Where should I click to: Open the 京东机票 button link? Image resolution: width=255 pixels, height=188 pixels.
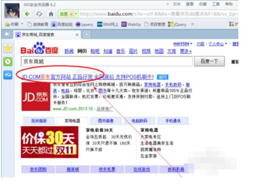tap(107, 169)
